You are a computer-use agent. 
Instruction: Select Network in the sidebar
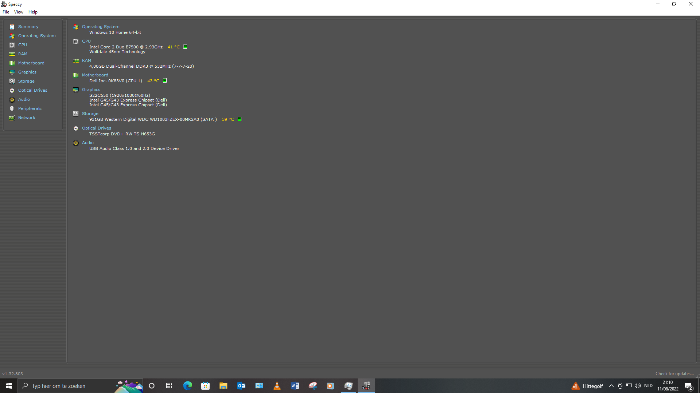point(27,118)
